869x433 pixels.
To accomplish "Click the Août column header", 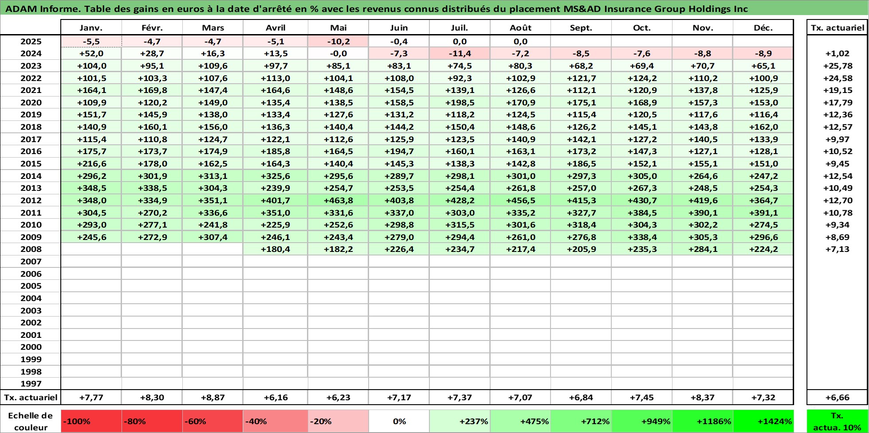I will click(x=520, y=27).
